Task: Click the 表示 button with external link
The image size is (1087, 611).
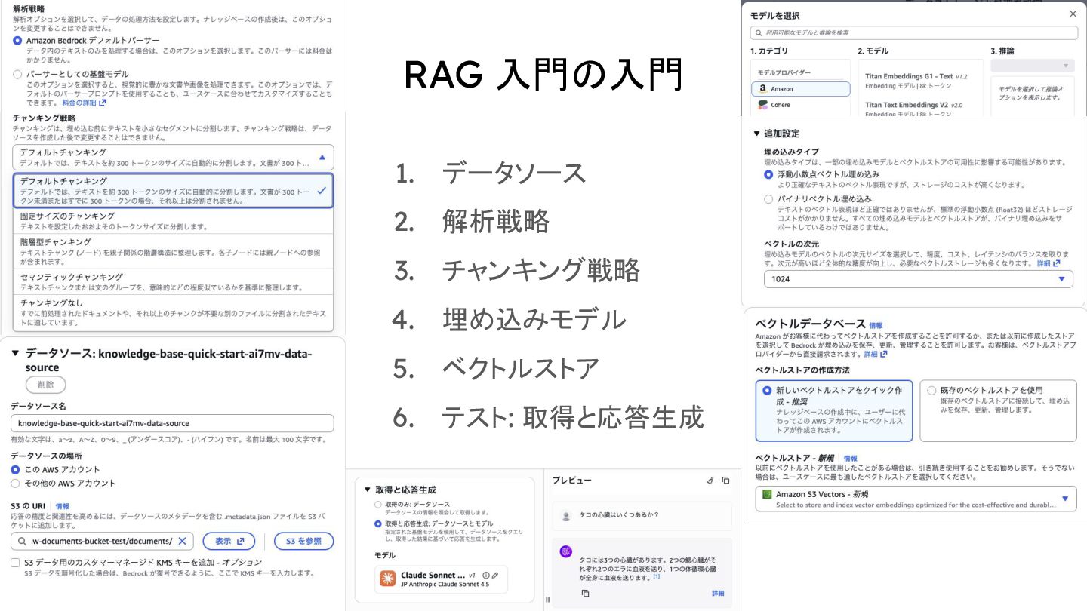Action: pyautogui.click(x=229, y=541)
